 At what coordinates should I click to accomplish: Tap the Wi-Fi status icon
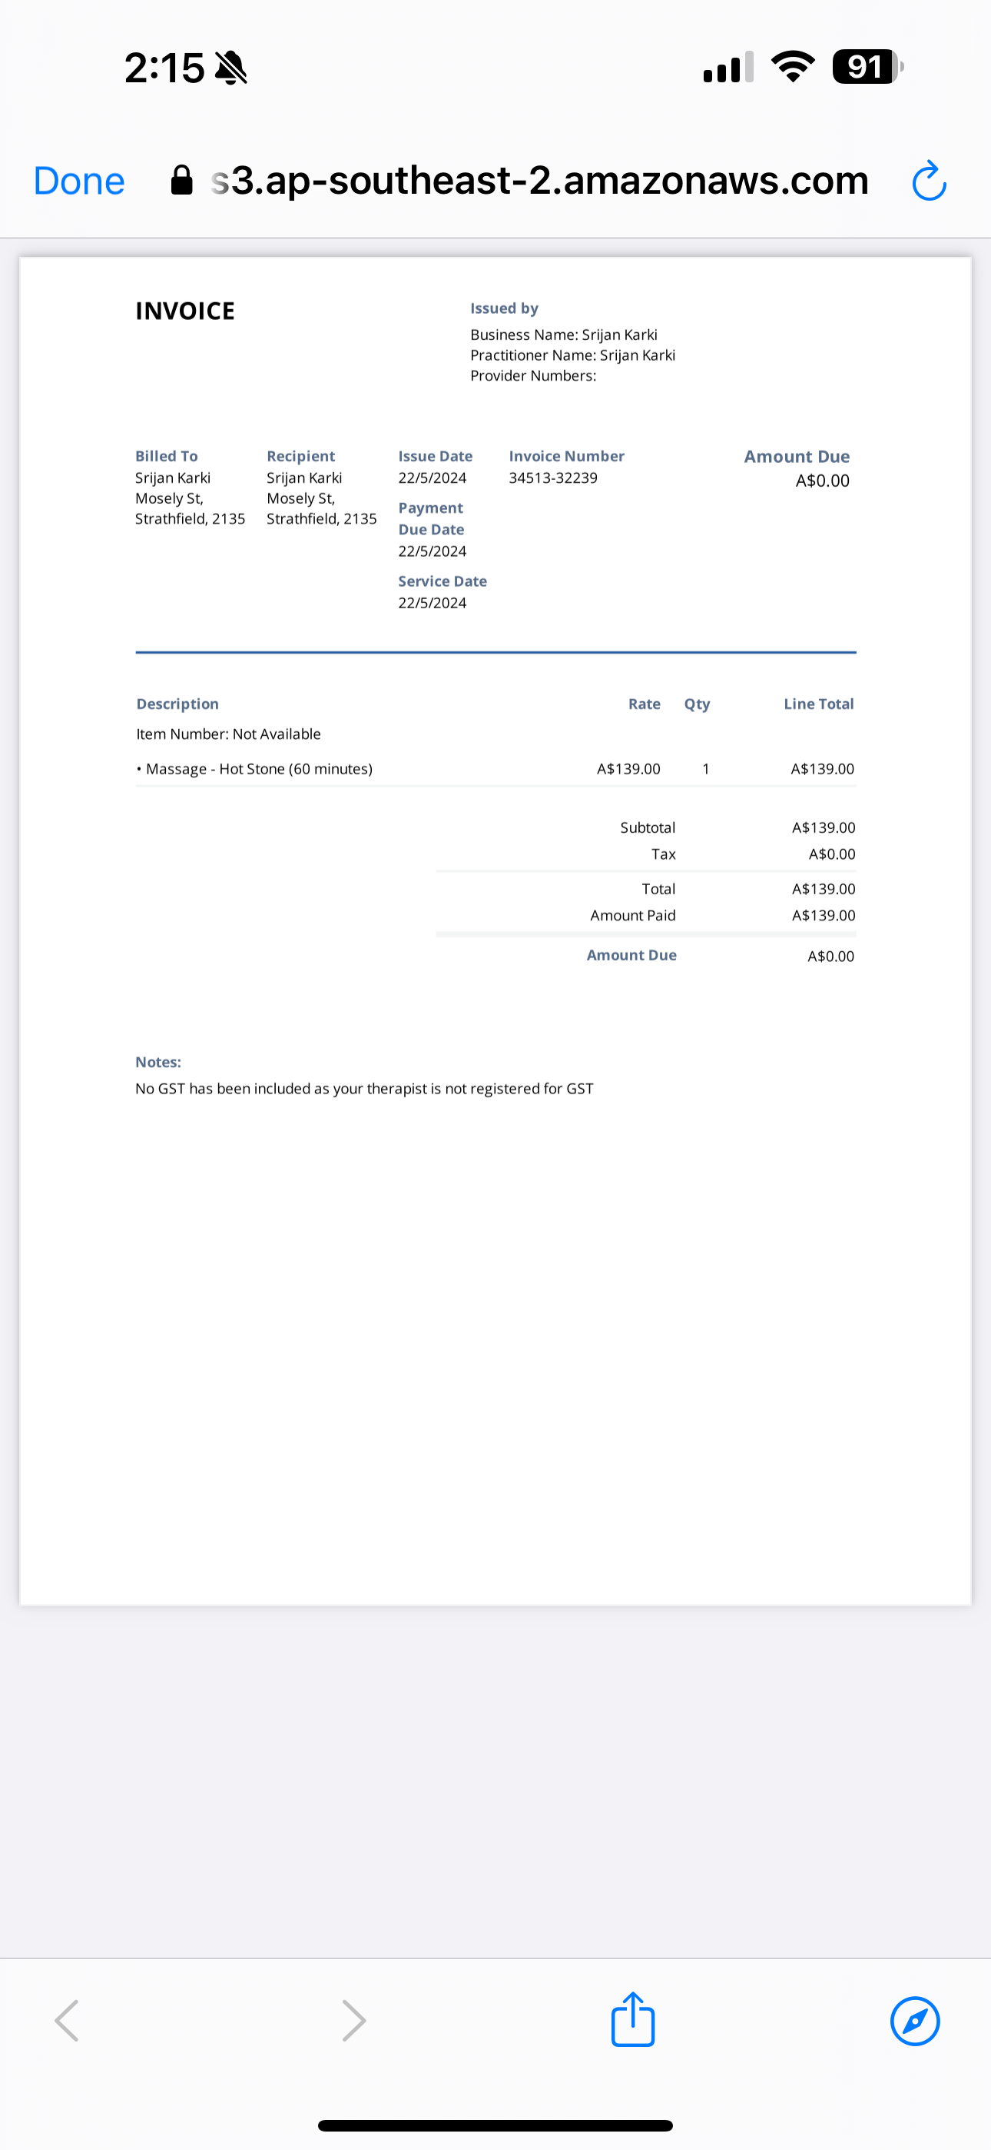tap(794, 67)
